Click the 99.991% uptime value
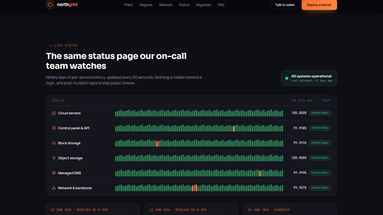This screenshot has width=383, height=215. click(300, 143)
